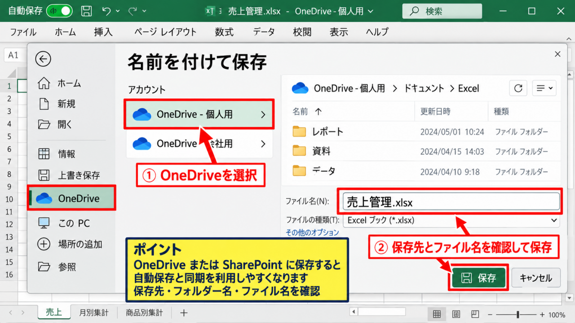Viewport: 575px width, 323px height.
Task: Sort by the 名前 column header
Action: point(301,111)
